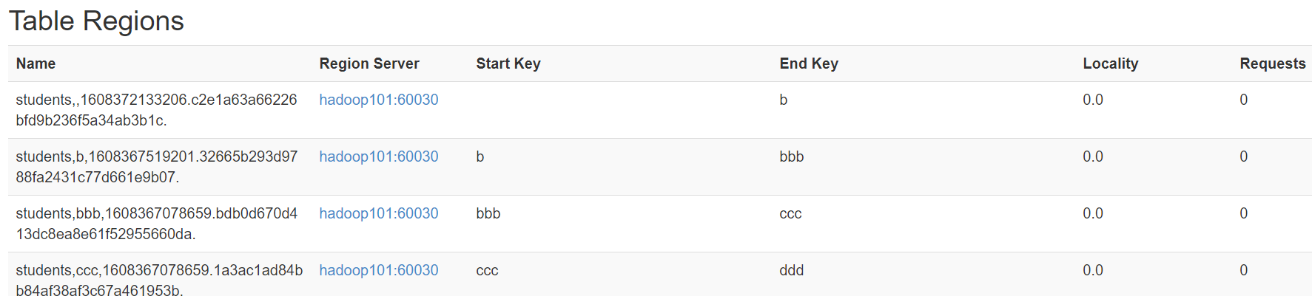
Task: Click the Name column header
Action: click(36, 63)
